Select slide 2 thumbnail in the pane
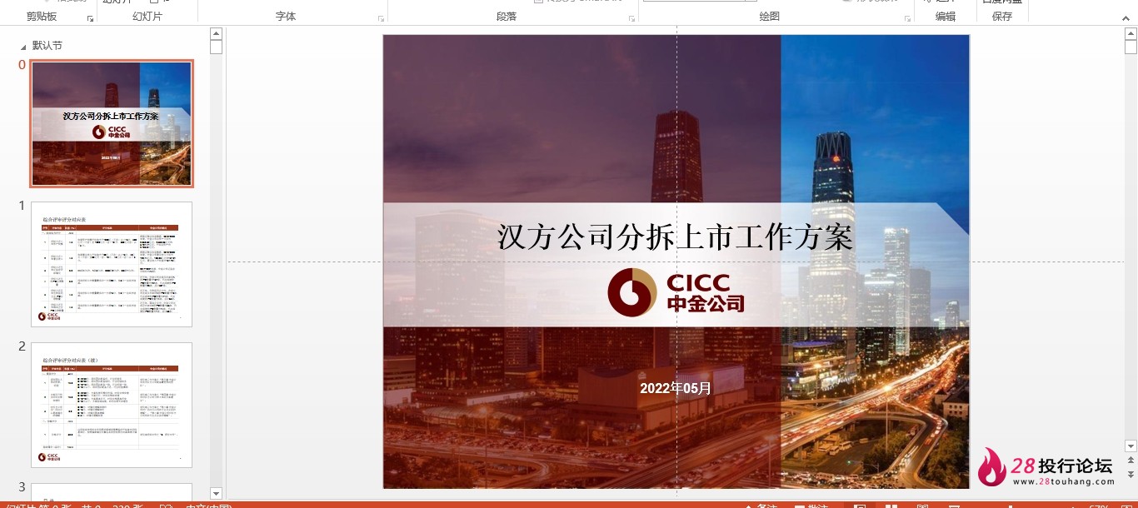Screen dimensions: 1138x508 click(x=112, y=405)
